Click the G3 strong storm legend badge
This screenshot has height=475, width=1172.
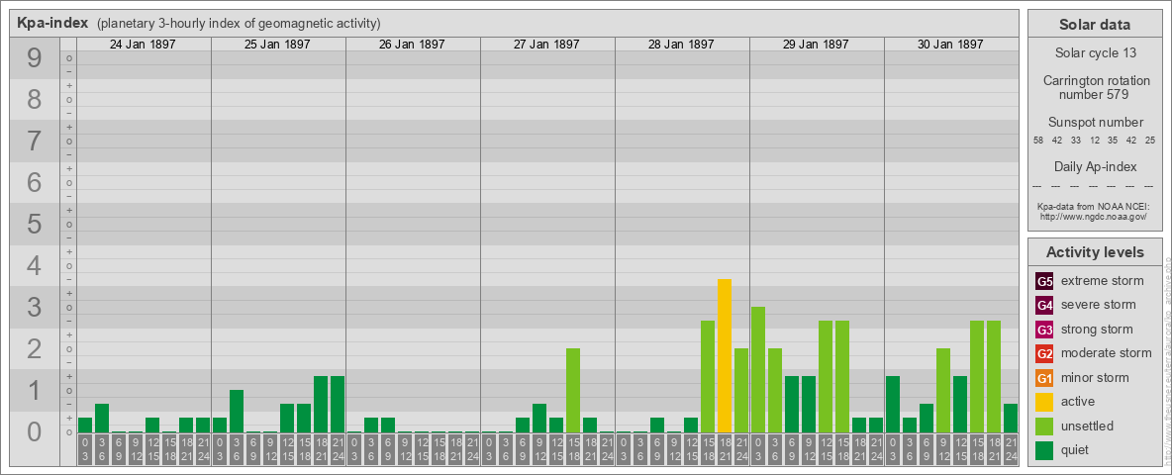1044,330
